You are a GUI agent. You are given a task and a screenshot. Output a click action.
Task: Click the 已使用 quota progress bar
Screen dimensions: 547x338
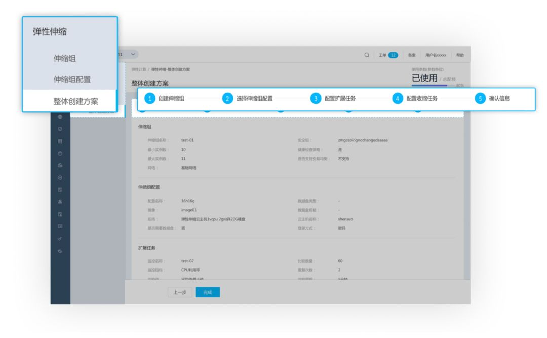[433, 85]
